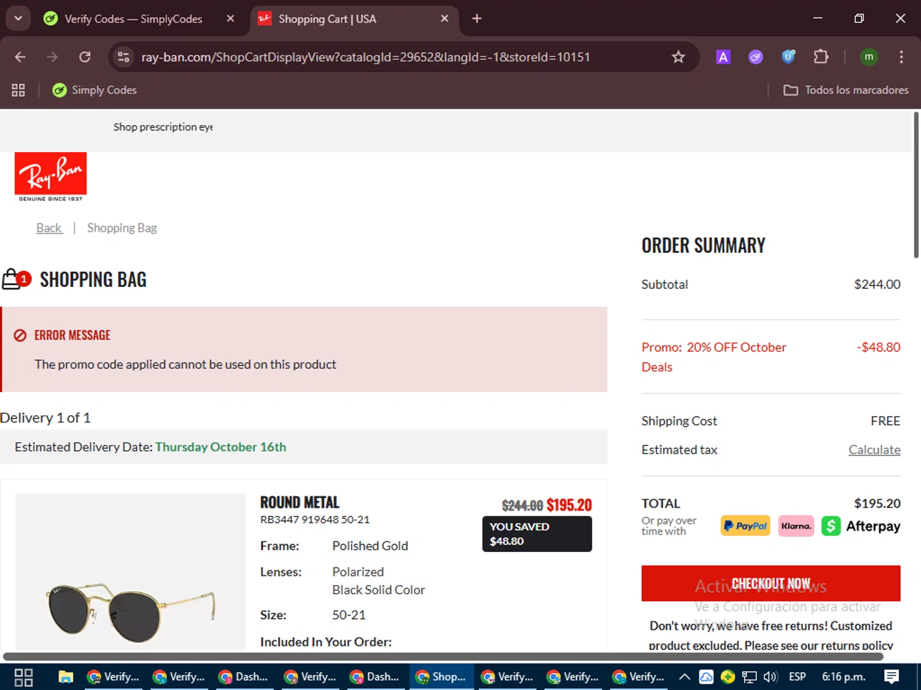
Task: Click the CHECKOUT NOW button
Action: 771,583
